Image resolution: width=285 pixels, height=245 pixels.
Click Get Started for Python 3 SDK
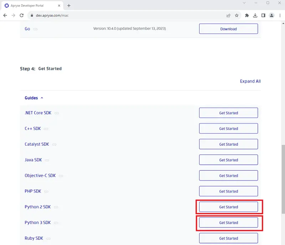pyautogui.click(x=228, y=223)
